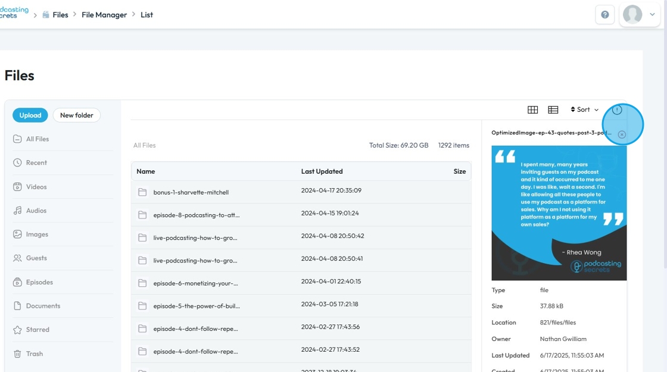The height and width of the screenshot is (372, 667).
Task: Switch to grid view
Action: point(532,110)
